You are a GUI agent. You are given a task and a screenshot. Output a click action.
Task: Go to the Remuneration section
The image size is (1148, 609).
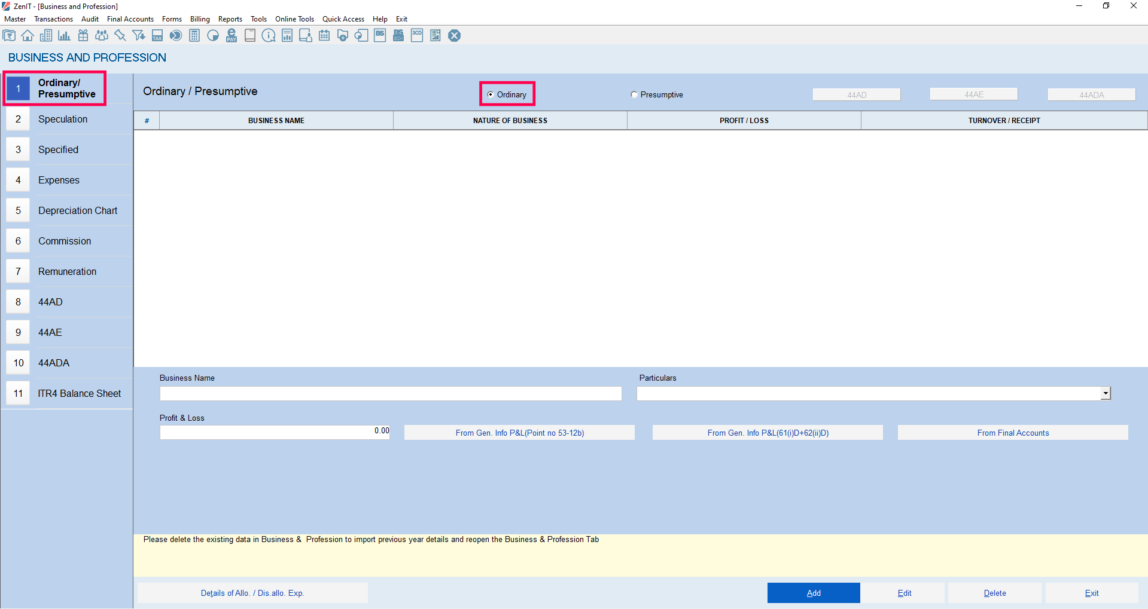point(69,271)
